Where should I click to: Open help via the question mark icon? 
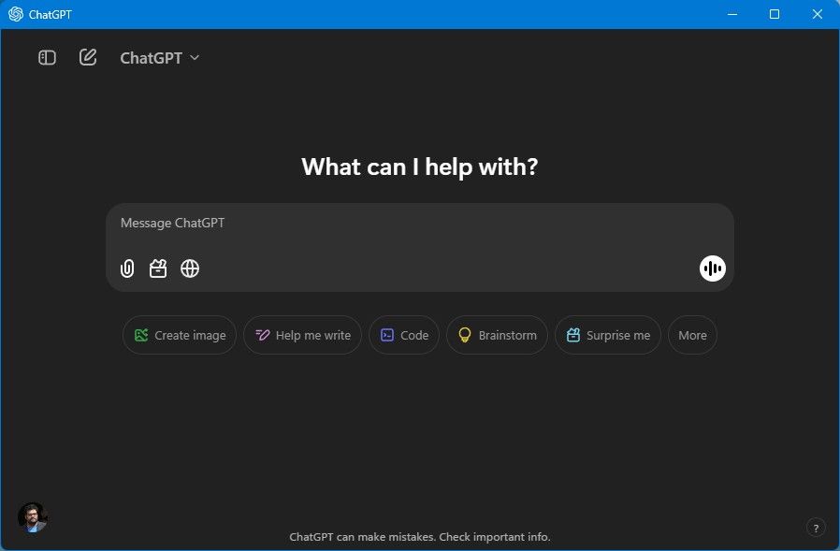815,527
